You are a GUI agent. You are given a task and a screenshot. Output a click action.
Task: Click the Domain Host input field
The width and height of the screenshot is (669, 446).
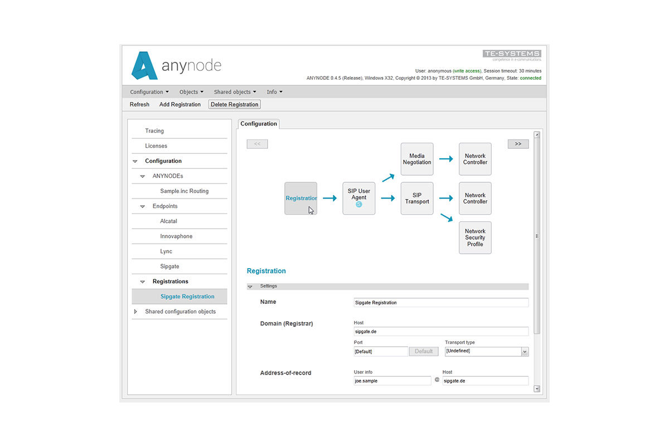[x=441, y=331]
